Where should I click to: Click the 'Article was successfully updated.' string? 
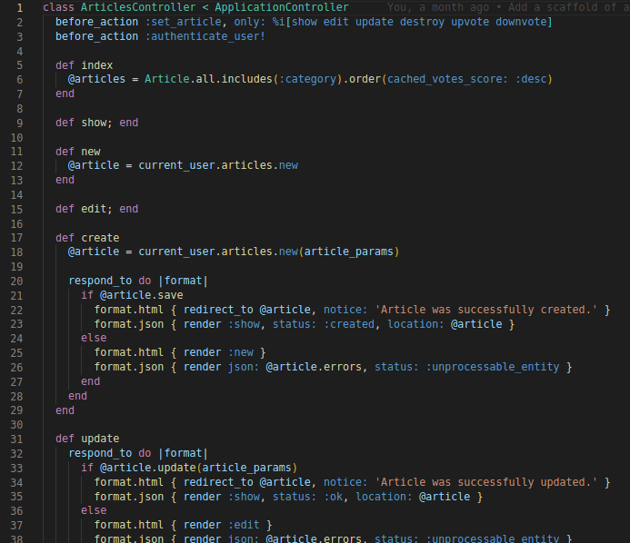click(x=485, y=482)
